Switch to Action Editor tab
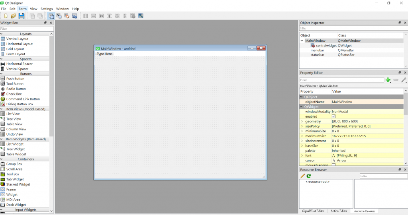408x215 pixels. (x=339, y=211)
